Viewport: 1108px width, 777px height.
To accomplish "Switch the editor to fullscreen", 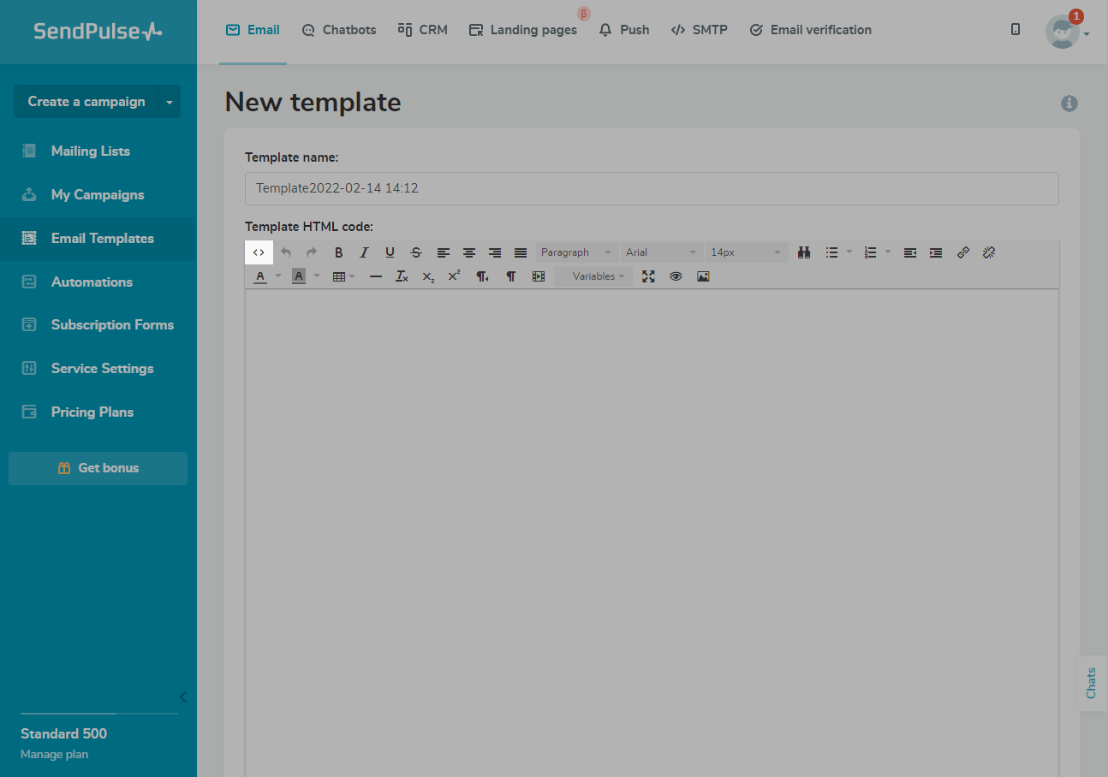I will pyautogui.click(x=648, y=276).
